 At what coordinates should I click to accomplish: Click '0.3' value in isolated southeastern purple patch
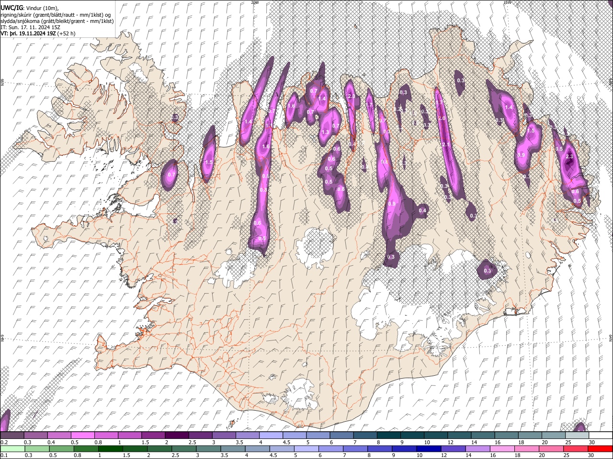pos(488,271)
